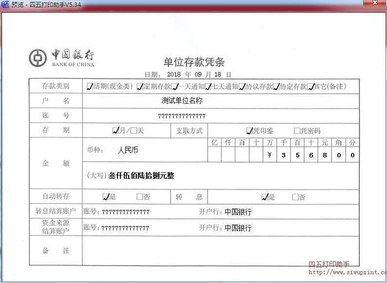Image resolution: width=387 pixels, height=283 pixels.
Task: Toggle the 协议存款 checkbox
Action: tap(242, 87)
